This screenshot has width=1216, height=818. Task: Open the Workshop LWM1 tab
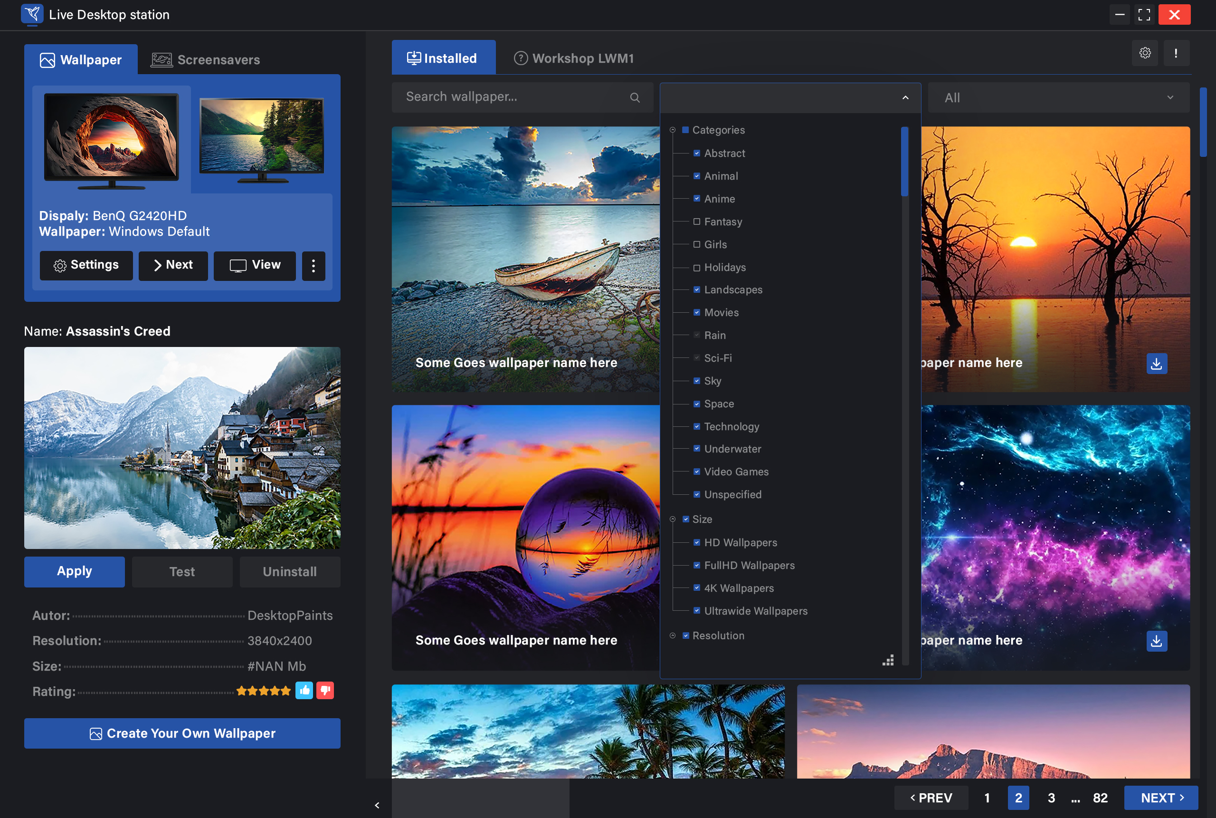(x=574, y=58)
